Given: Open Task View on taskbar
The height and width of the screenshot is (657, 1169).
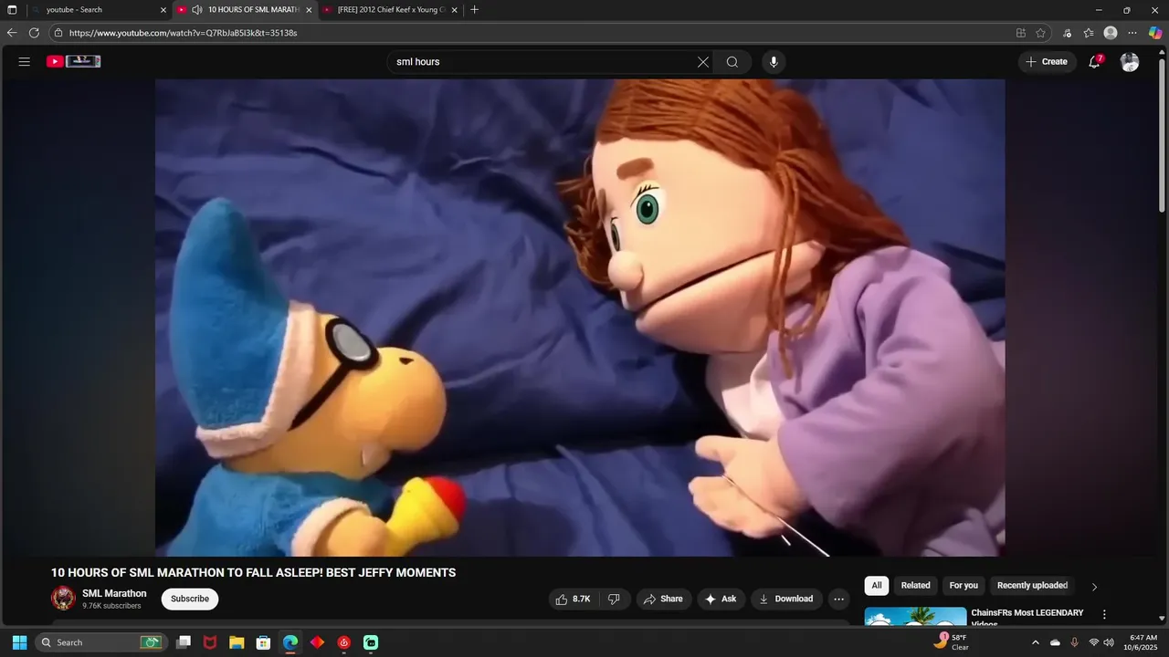Looking at the screenshot, I should pos(184,642).
